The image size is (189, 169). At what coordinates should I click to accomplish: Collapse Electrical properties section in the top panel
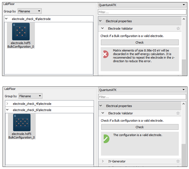coord(100,21)
